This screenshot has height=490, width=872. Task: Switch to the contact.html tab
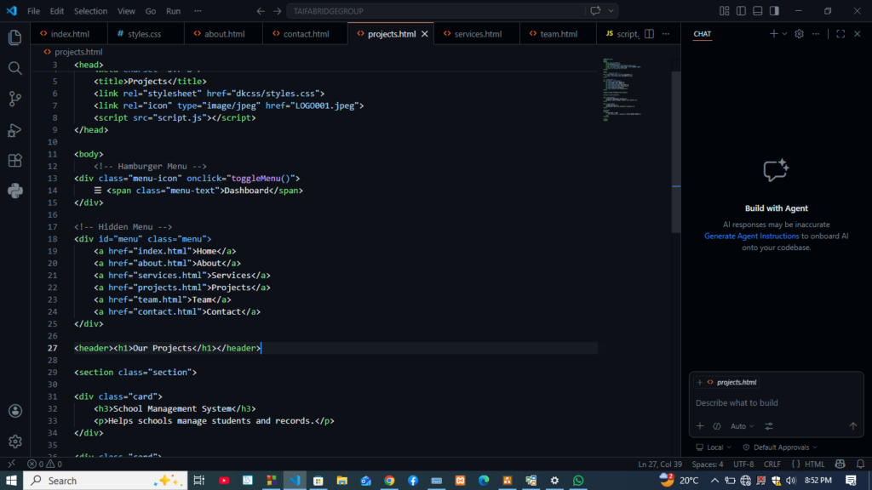click(x=306, y=34)
